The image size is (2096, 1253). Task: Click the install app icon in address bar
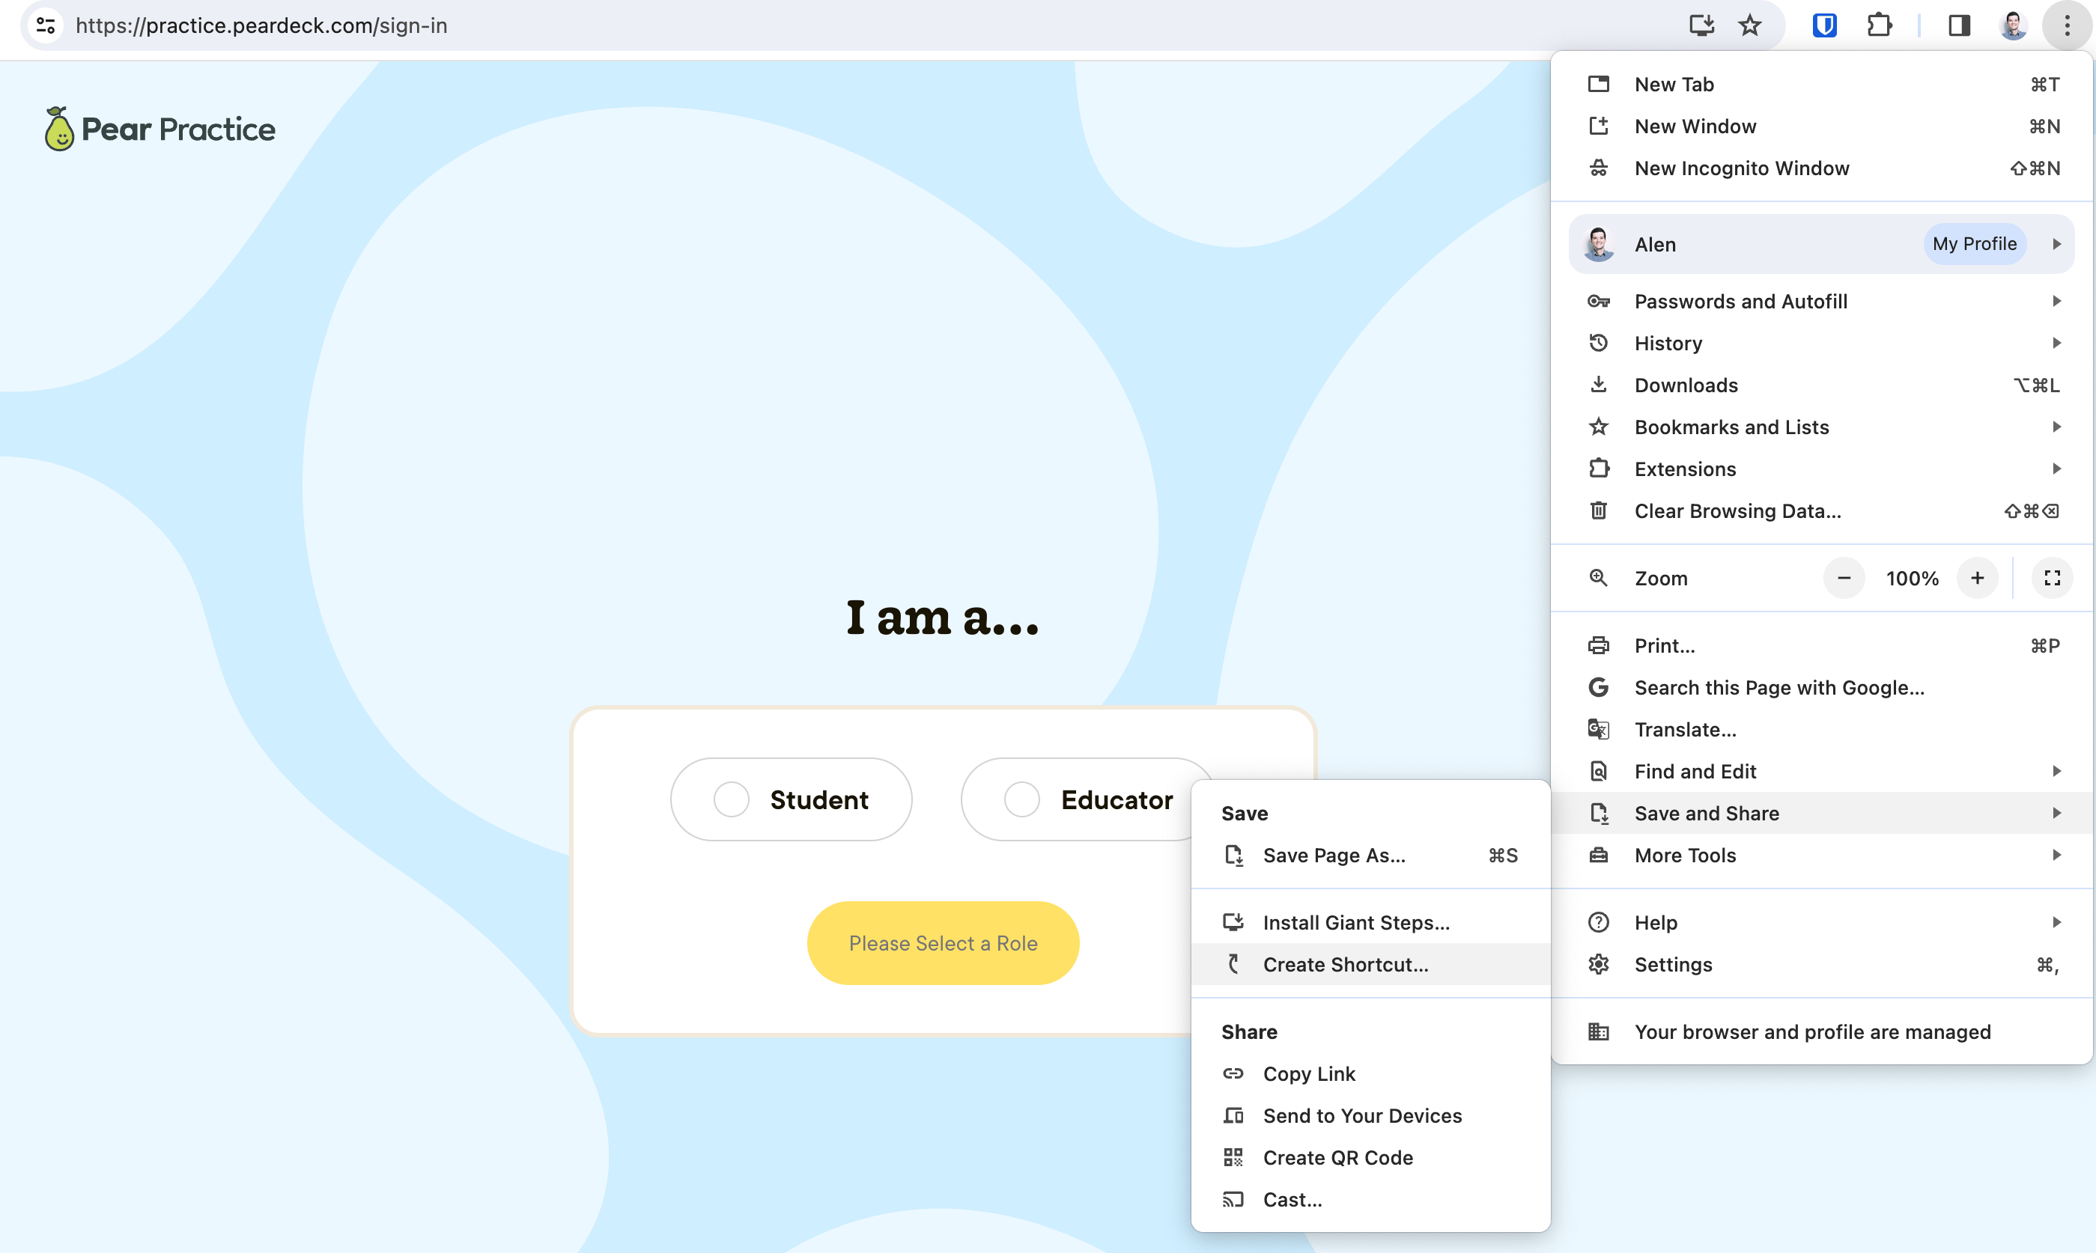1701,25
